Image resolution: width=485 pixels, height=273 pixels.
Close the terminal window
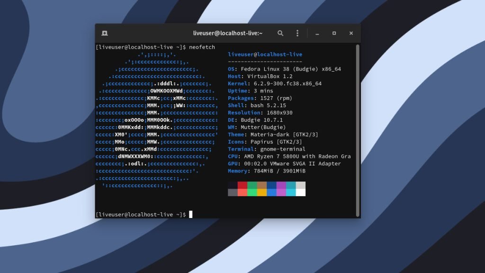[x=351, y=33]
